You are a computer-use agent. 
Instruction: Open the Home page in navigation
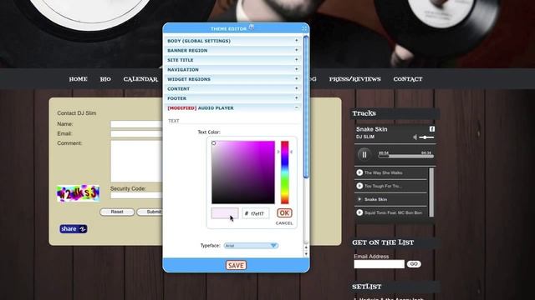78,79
